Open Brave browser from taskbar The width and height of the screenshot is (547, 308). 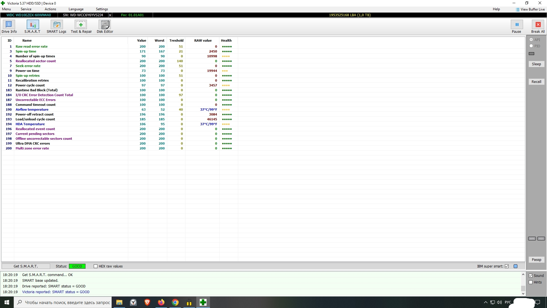coord(147,302)
